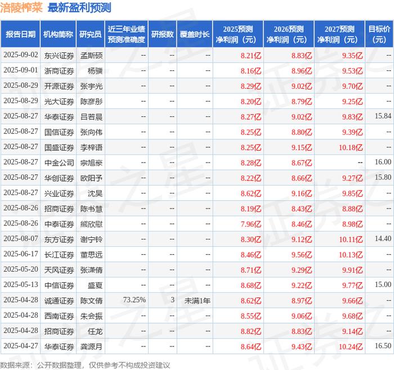Click the date 2025-04-27

(21, 346)
